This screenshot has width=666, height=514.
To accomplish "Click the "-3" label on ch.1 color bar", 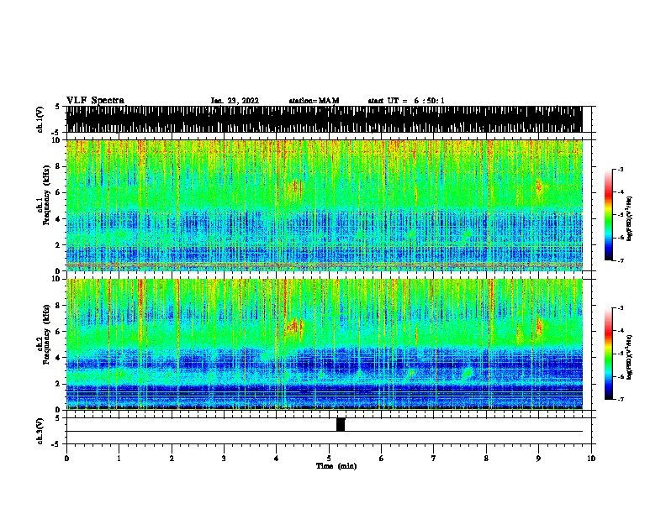I will pyautogui.click(x=620, y=170).
